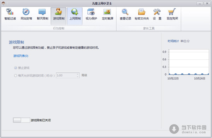The height and width of the screenshot is (138, 212).
Task: Click the 时间统计 label
Action: (x=173, y=41)
